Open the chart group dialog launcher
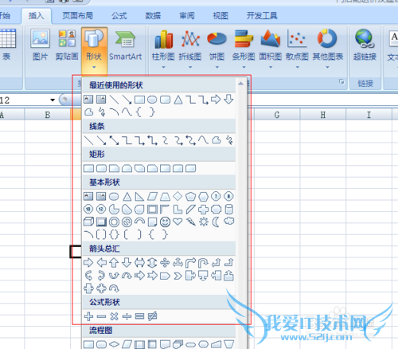This screenshot has height=349, width=398. [341, 81]
